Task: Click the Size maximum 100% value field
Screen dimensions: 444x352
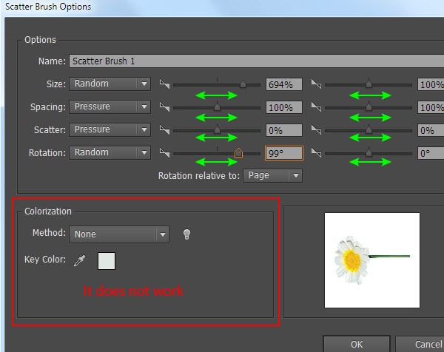Action: (x=431, y=84)
